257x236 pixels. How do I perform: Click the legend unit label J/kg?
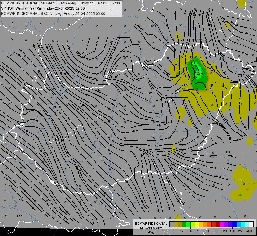pos(151,232)
